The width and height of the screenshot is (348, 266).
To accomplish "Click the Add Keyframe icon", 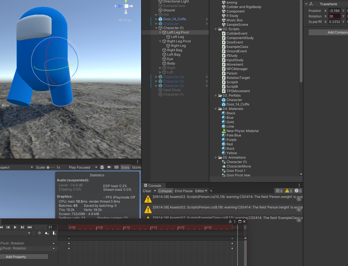I will point(47,233).
